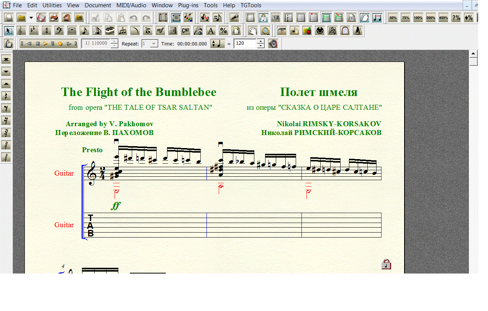This screenshot has height=311, width=488.
Task: Toggle the padlock icon on the score page
Action: [x=386, y=264]
